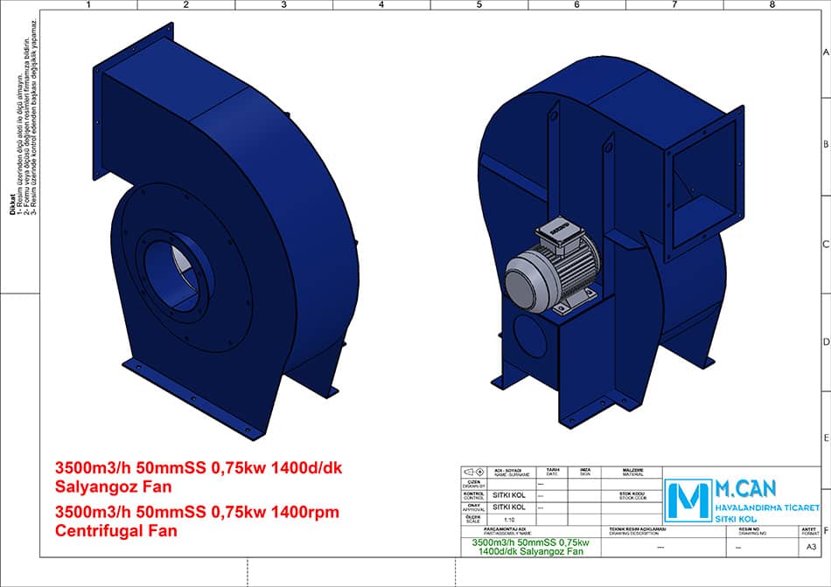Click the motor terminal box on top
Screen dimensions: 831x587
[x=556, y=231]
